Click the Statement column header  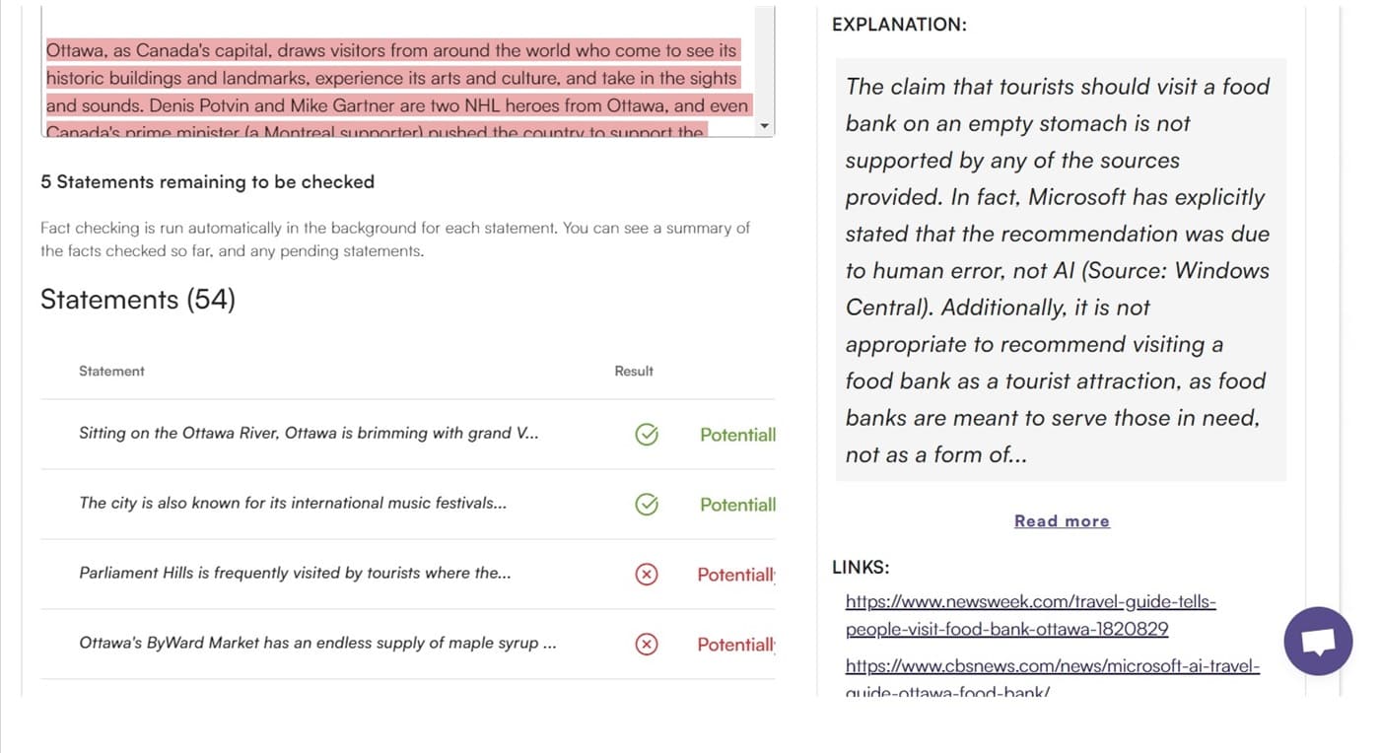click(111, 372)
